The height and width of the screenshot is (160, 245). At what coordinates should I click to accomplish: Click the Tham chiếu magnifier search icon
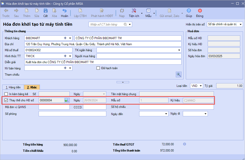click(179, 74)
